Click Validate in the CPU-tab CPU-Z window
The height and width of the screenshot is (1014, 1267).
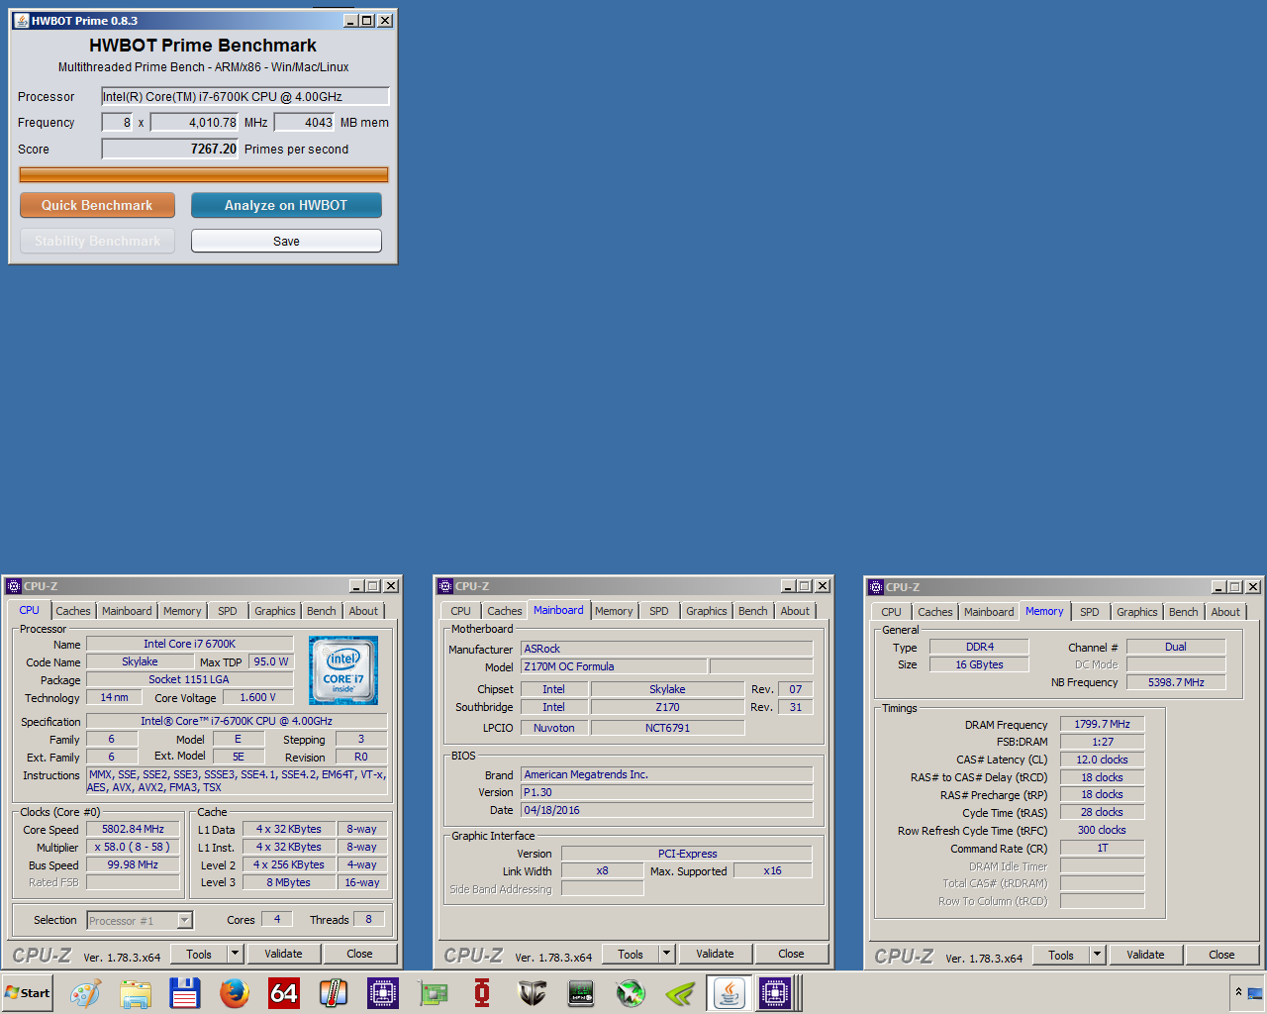pos(283,954)
